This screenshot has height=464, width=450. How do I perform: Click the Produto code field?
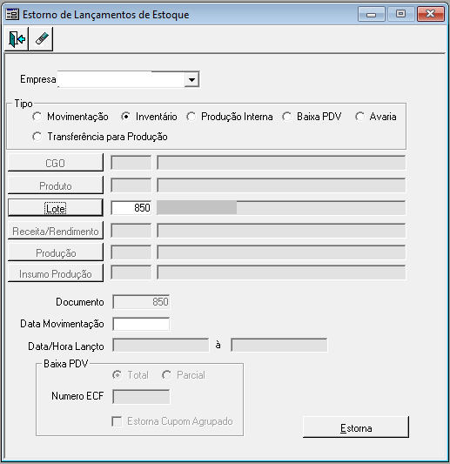click(131, 185)
